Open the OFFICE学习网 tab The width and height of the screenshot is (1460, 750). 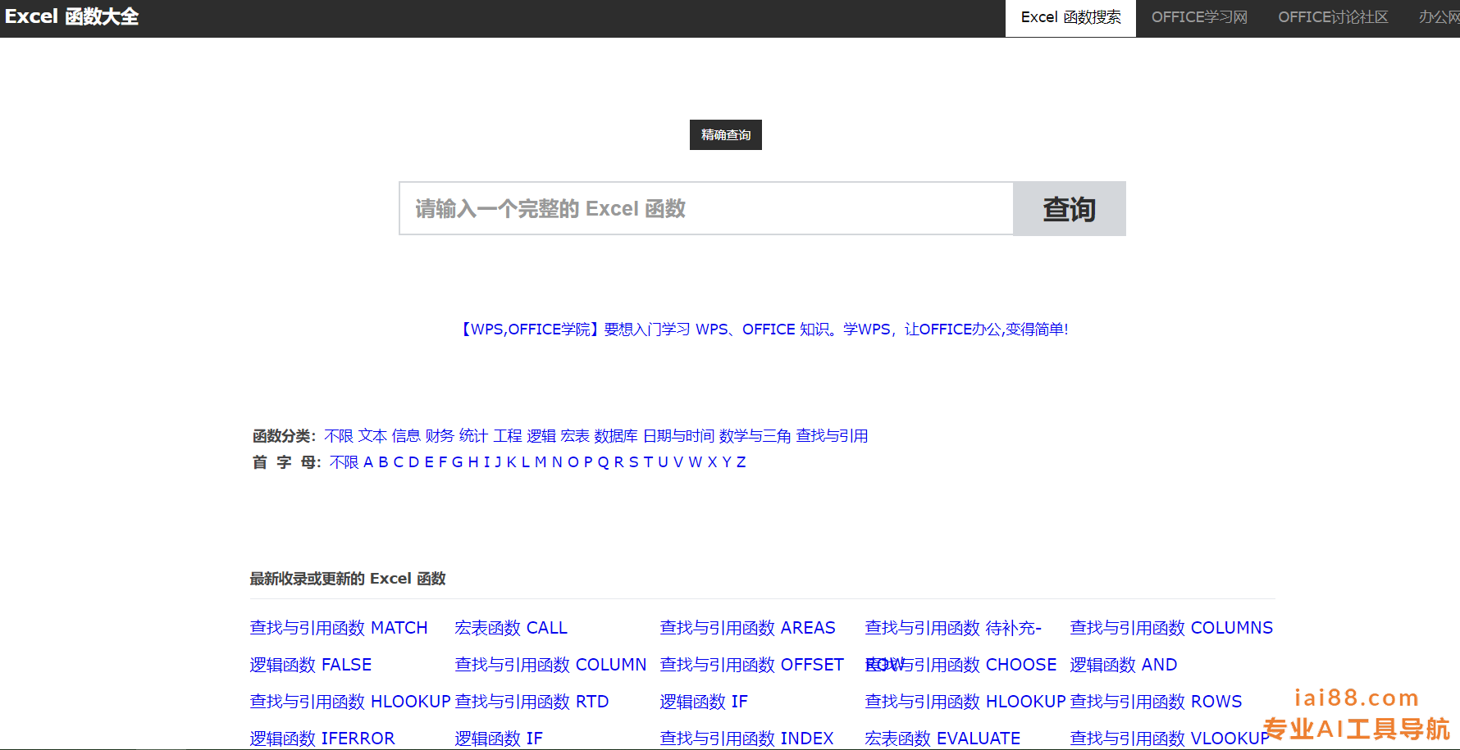pyautogui.click(x=1199, y=17)
